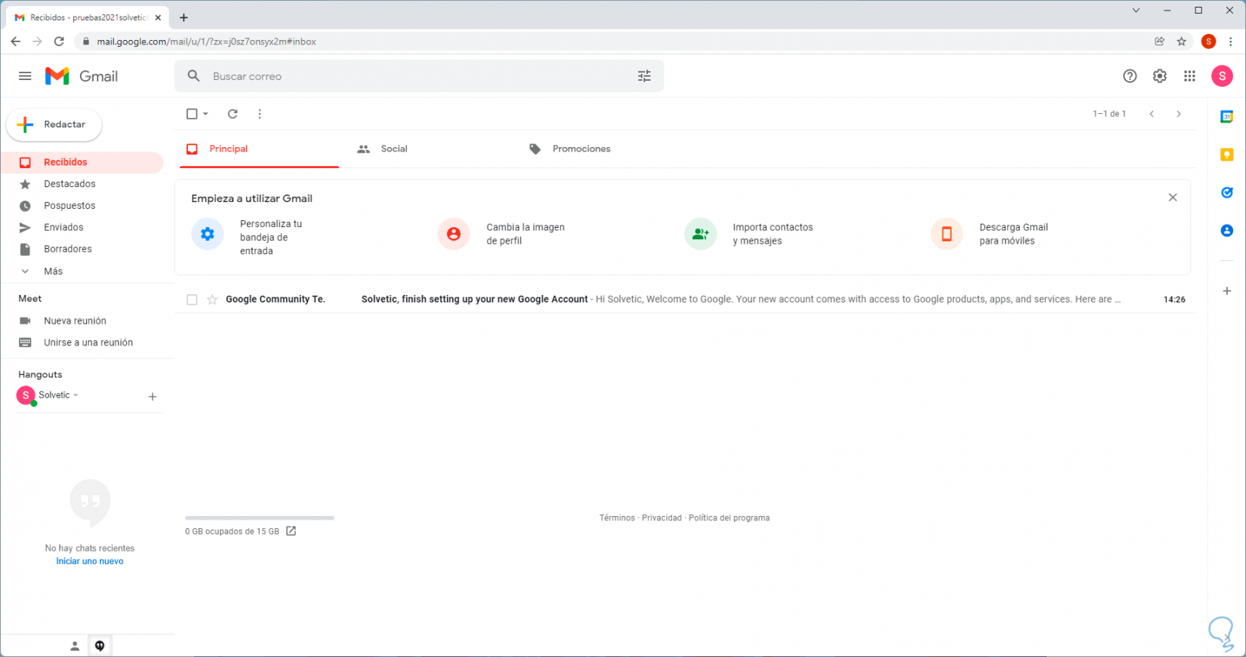
Task: Open the Google apps grid
Action: pos(1189,76)
